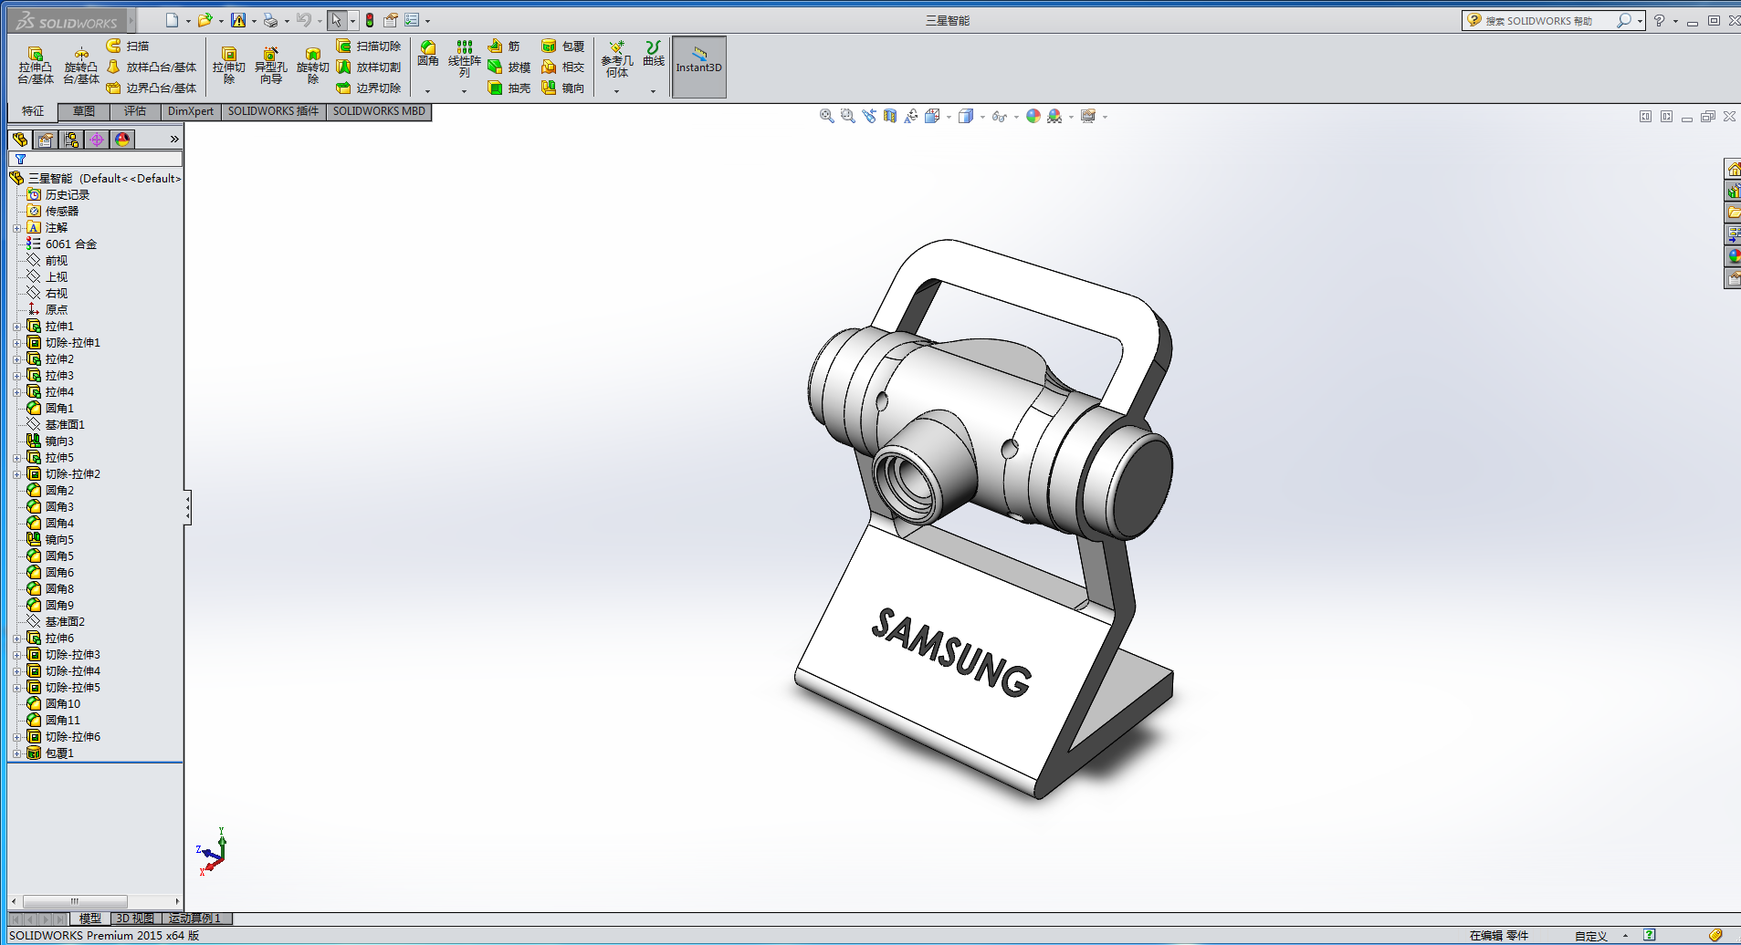This screenshot has height=945, width=1741.
Task: Click the 3D 视图 bottom tab
Action: pyautogui.click(x=135, y=919)
